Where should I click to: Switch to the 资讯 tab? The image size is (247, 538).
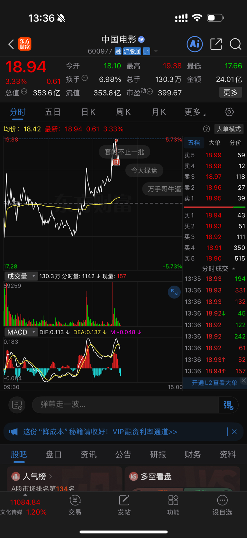88,455
